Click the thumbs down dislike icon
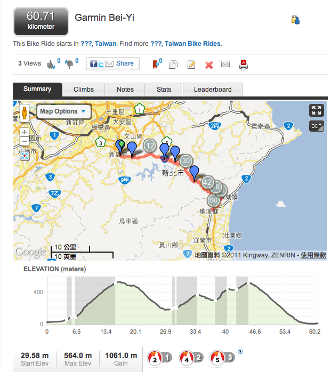The height and width of the screenshot is (372, 331). 69,64
